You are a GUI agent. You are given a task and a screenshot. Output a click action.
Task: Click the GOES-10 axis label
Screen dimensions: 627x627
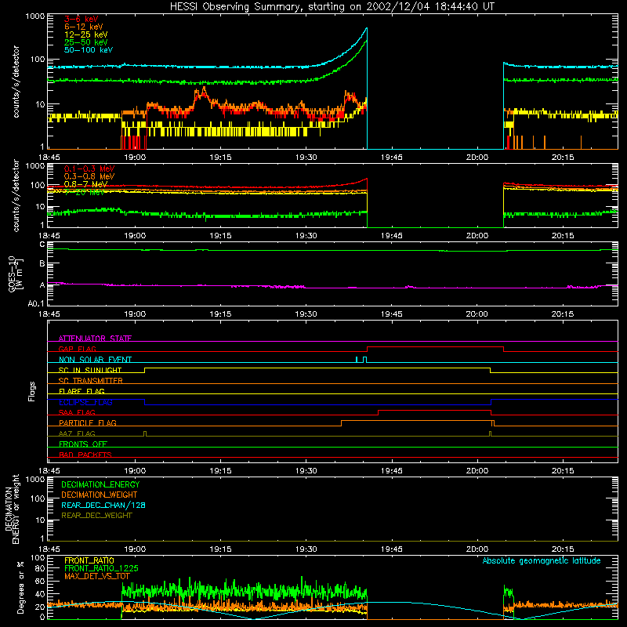[x=15, y=274]
